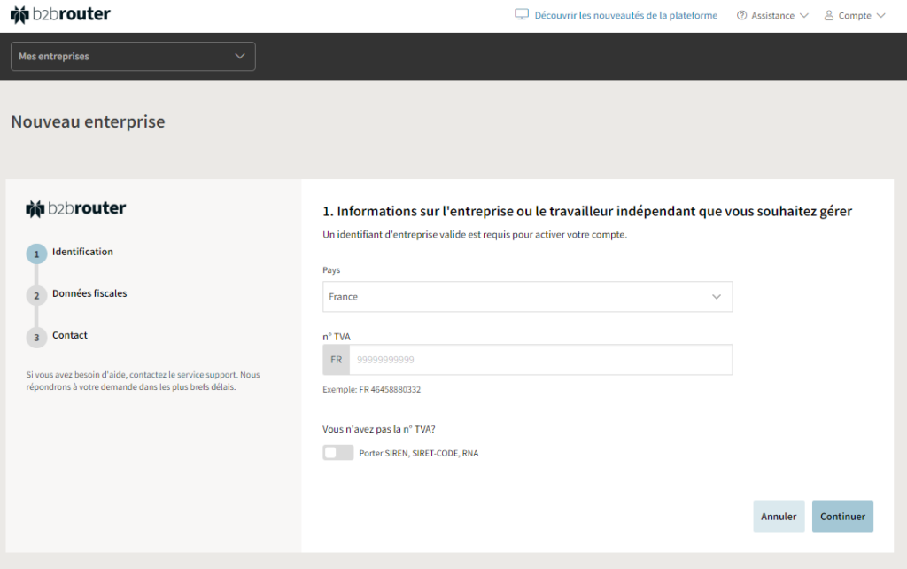907x569 pixels.
Task: Open the 'Mes entreprises' dropdown
Action: pos(133,56)
